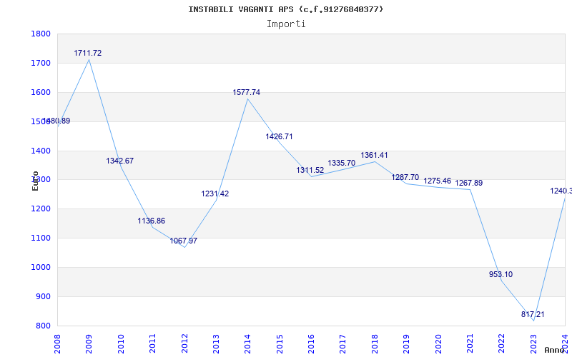
Task: Select the 1275.46 value label
Action: [438, 181]
